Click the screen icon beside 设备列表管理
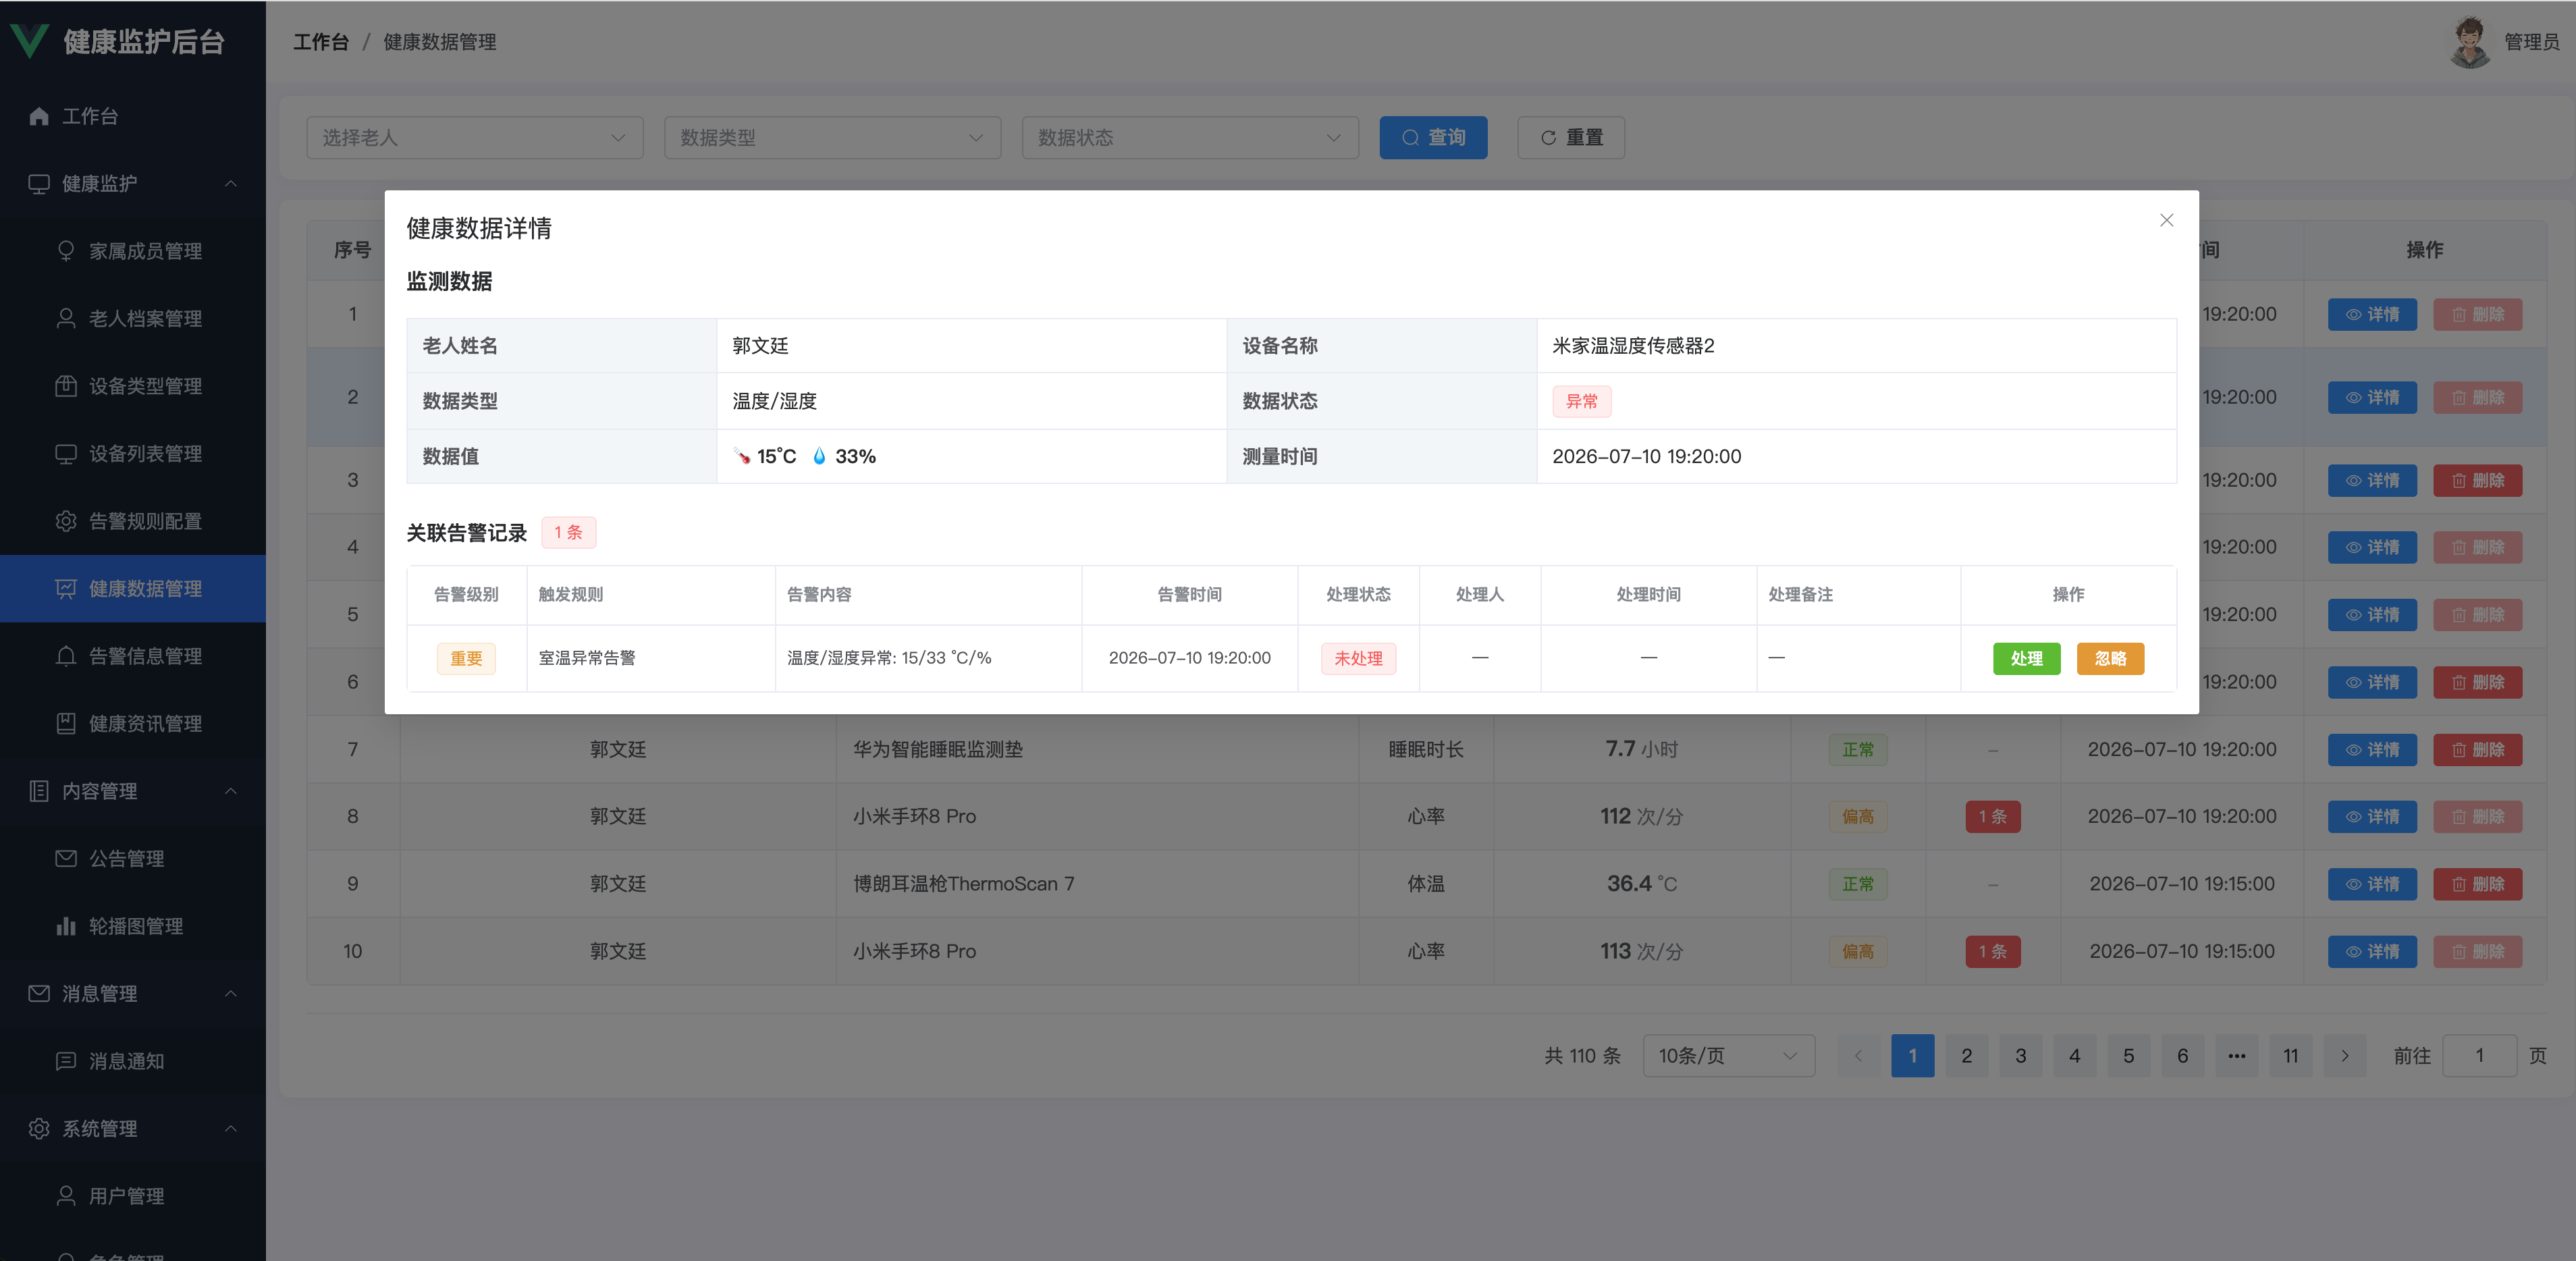 coord(66,454)
